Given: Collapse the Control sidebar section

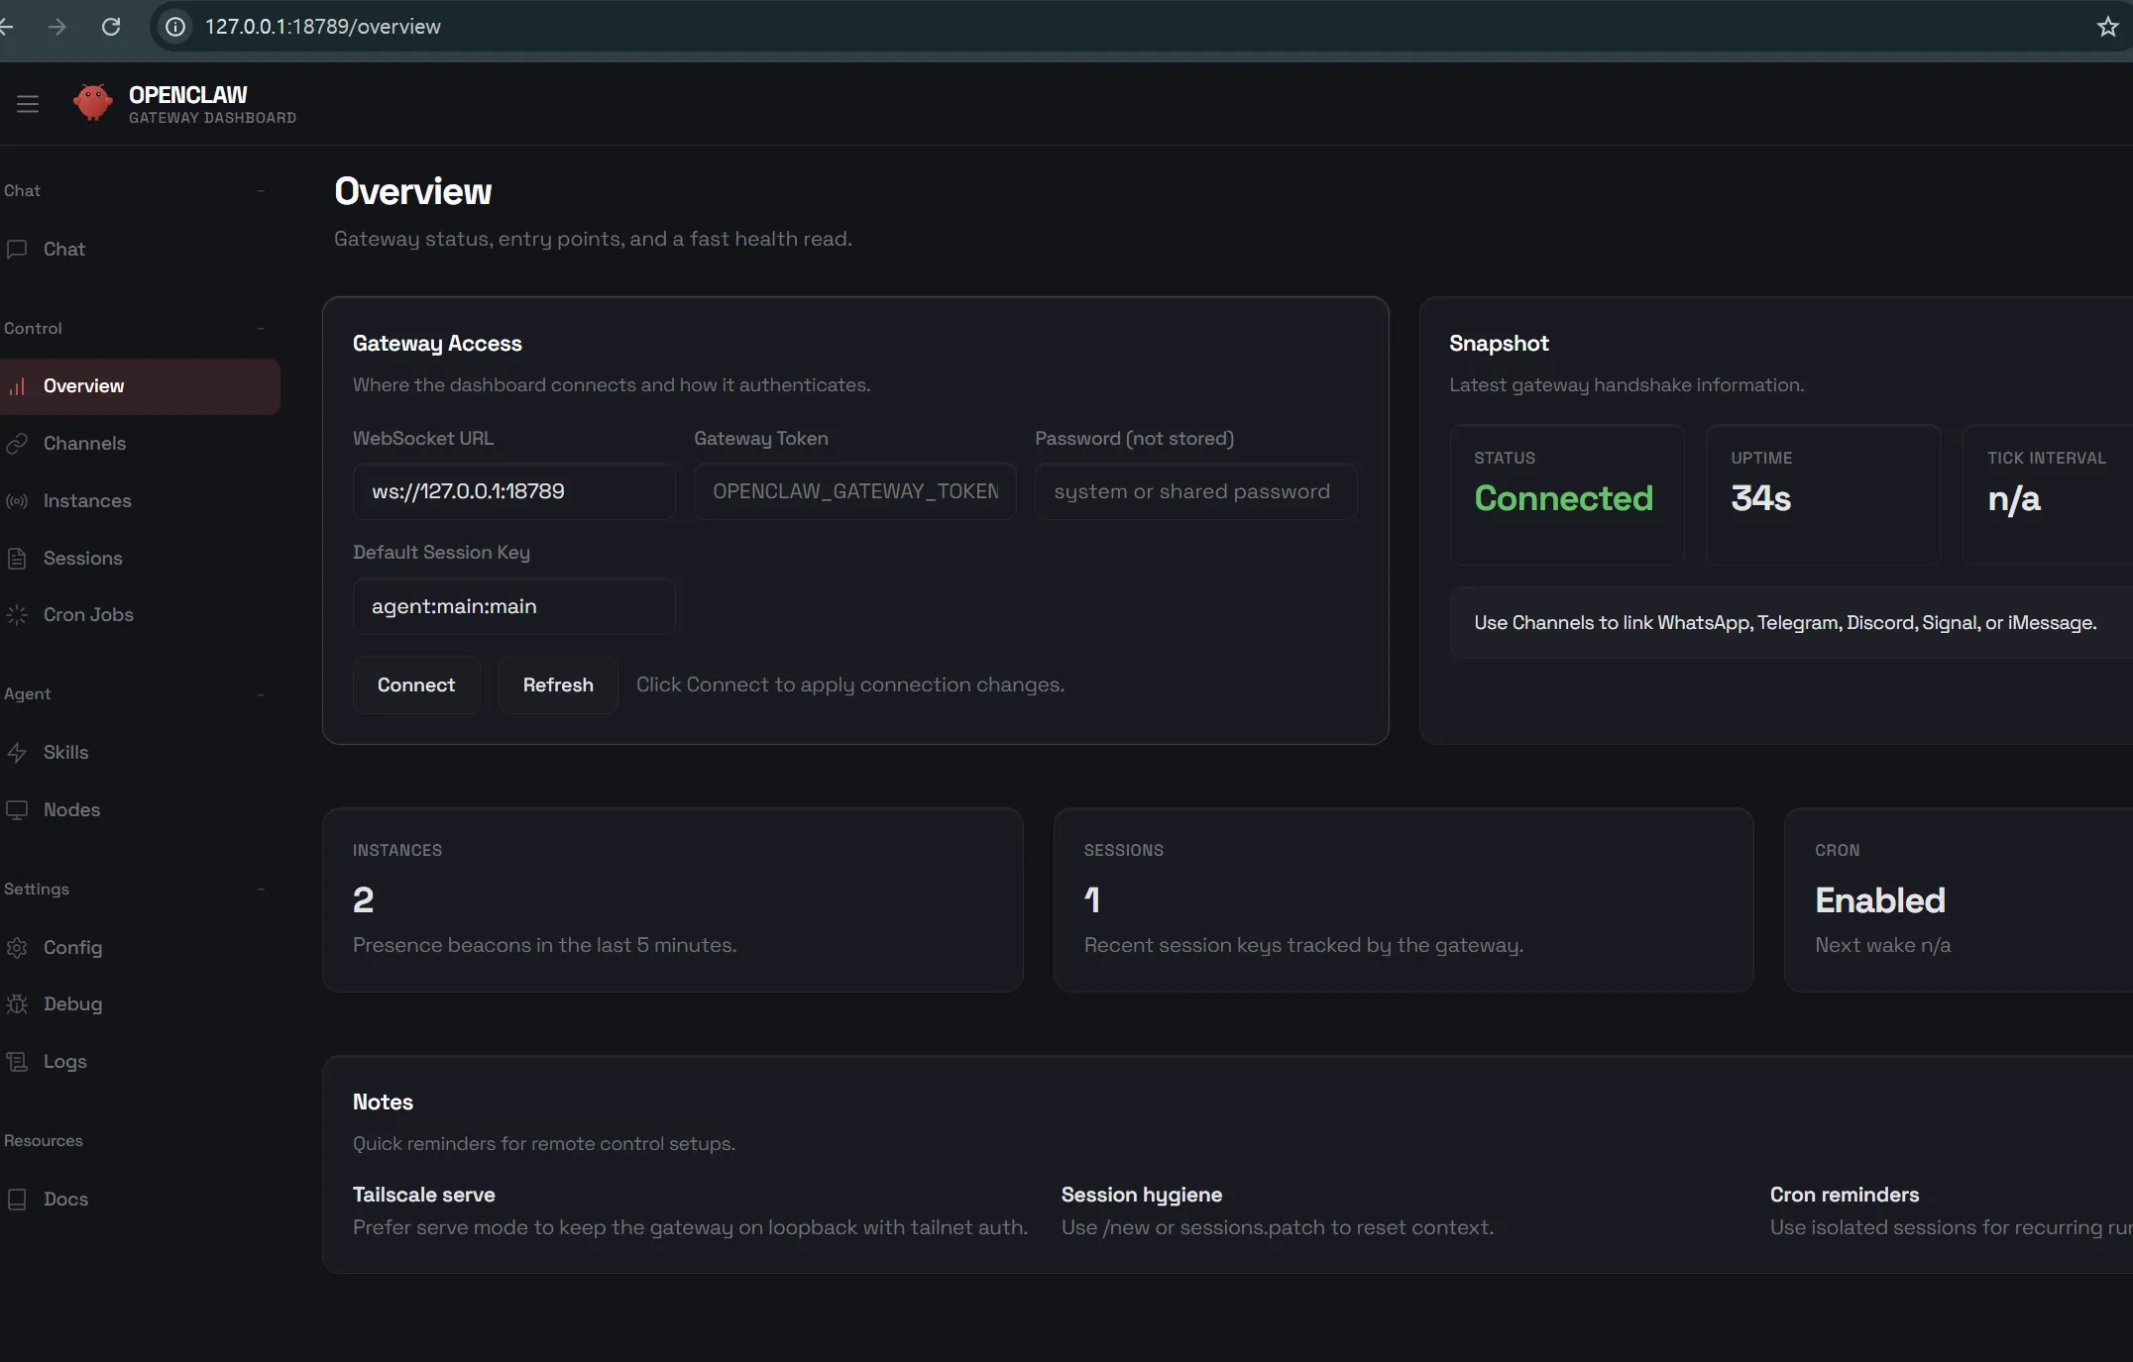Looking at the screenshot, I should tap(261, 328).
